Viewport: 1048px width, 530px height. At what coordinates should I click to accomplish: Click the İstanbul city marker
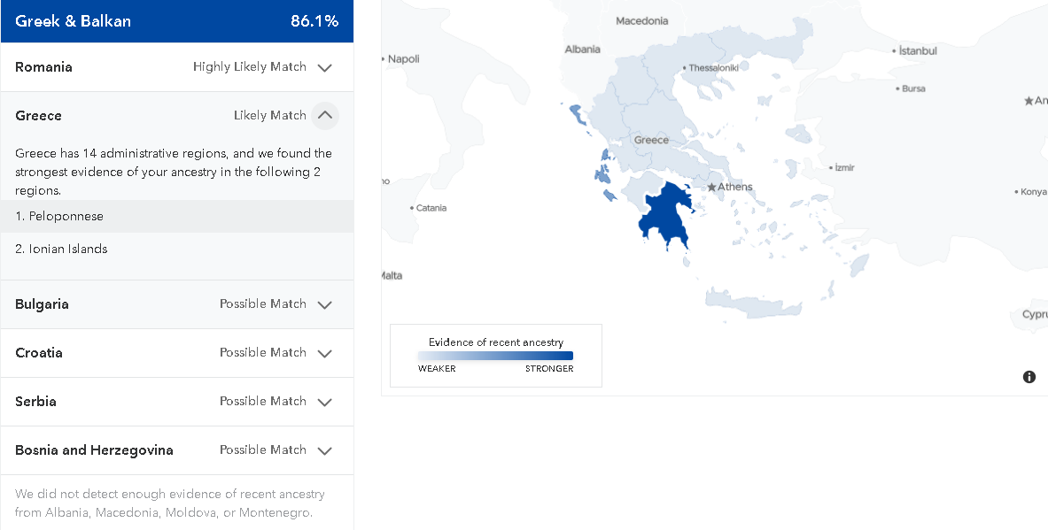tap(894, 50)
